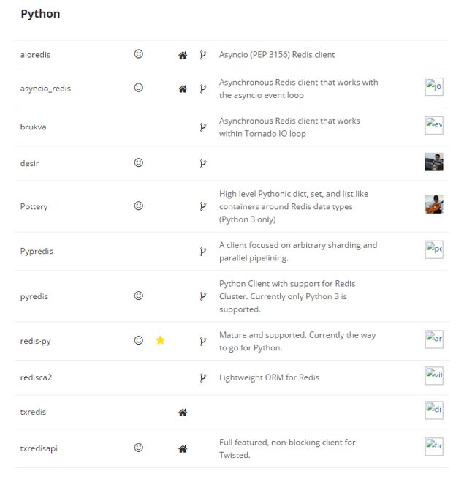The height and width of the screenshot is (485, 475).
Task: Open the home icon for txredisapi
Action: (183, 449)
